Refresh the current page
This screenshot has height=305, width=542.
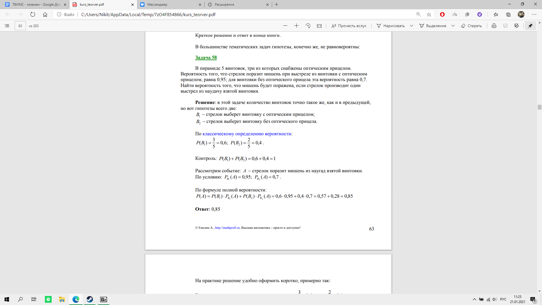(33, 14)
